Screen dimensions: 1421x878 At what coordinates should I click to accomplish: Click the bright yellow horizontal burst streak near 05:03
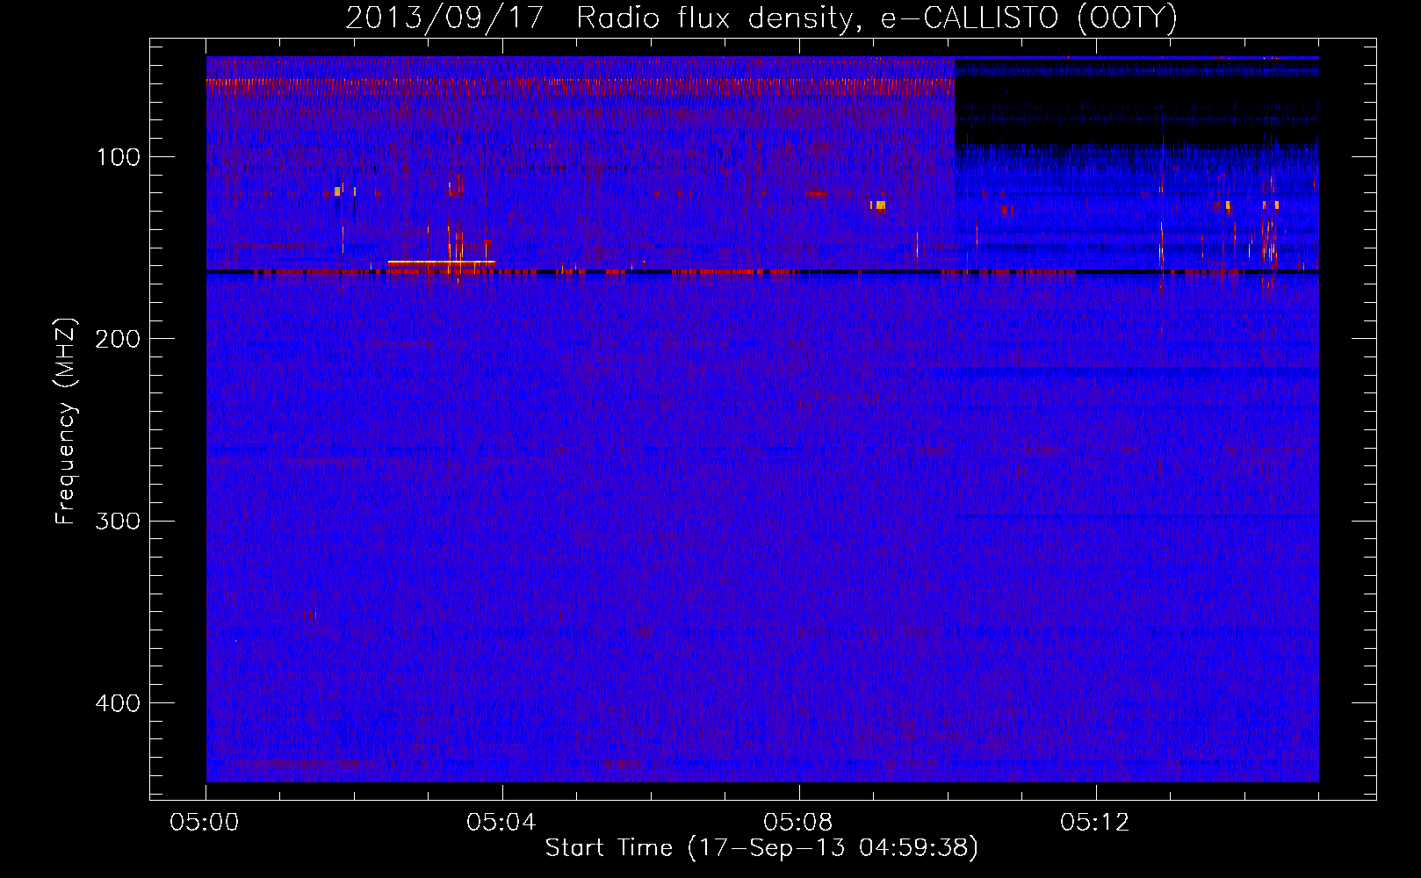click(441, 263)
